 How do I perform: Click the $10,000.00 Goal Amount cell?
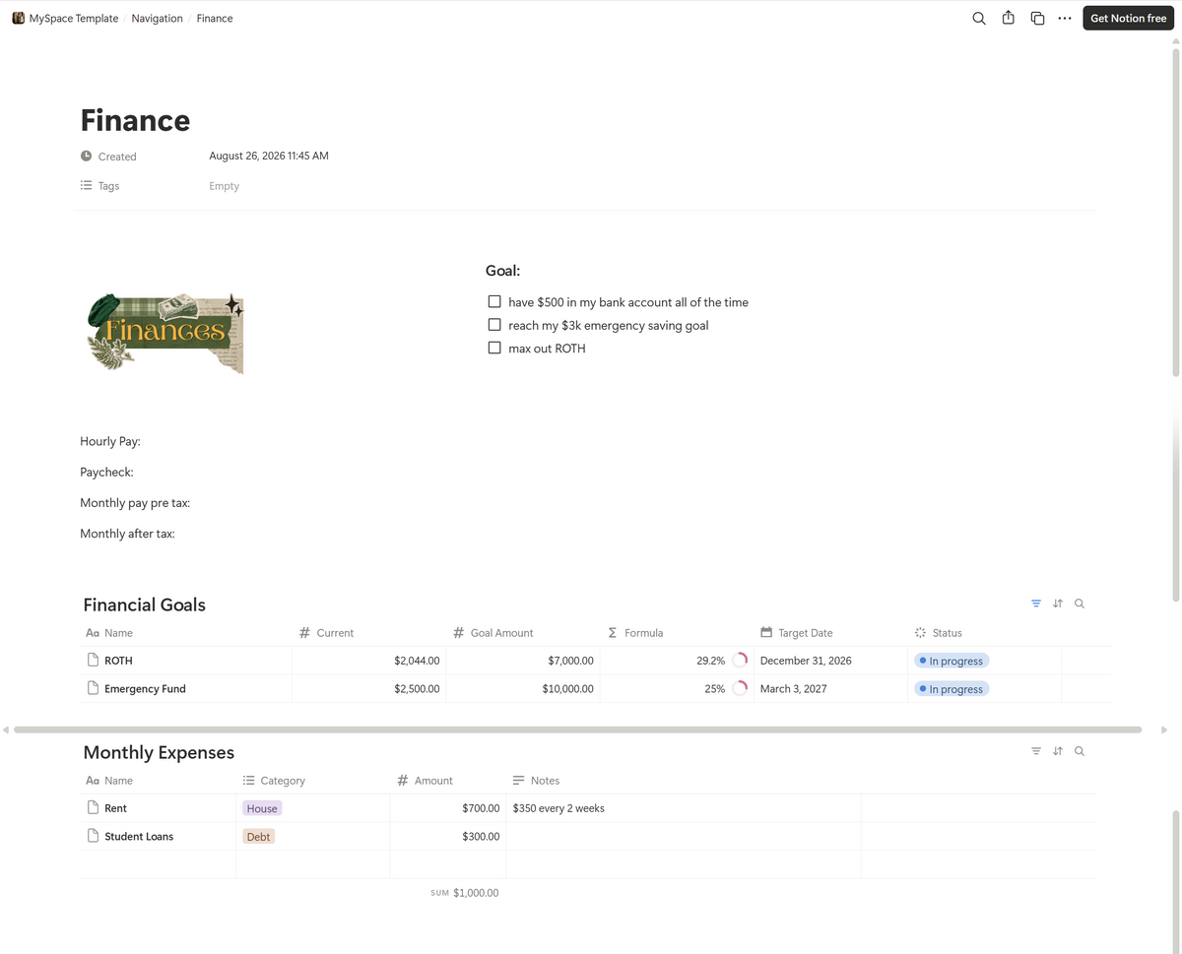523,689
